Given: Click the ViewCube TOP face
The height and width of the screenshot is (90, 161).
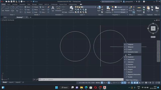Looking at the screenshot, I should [153, 28].
